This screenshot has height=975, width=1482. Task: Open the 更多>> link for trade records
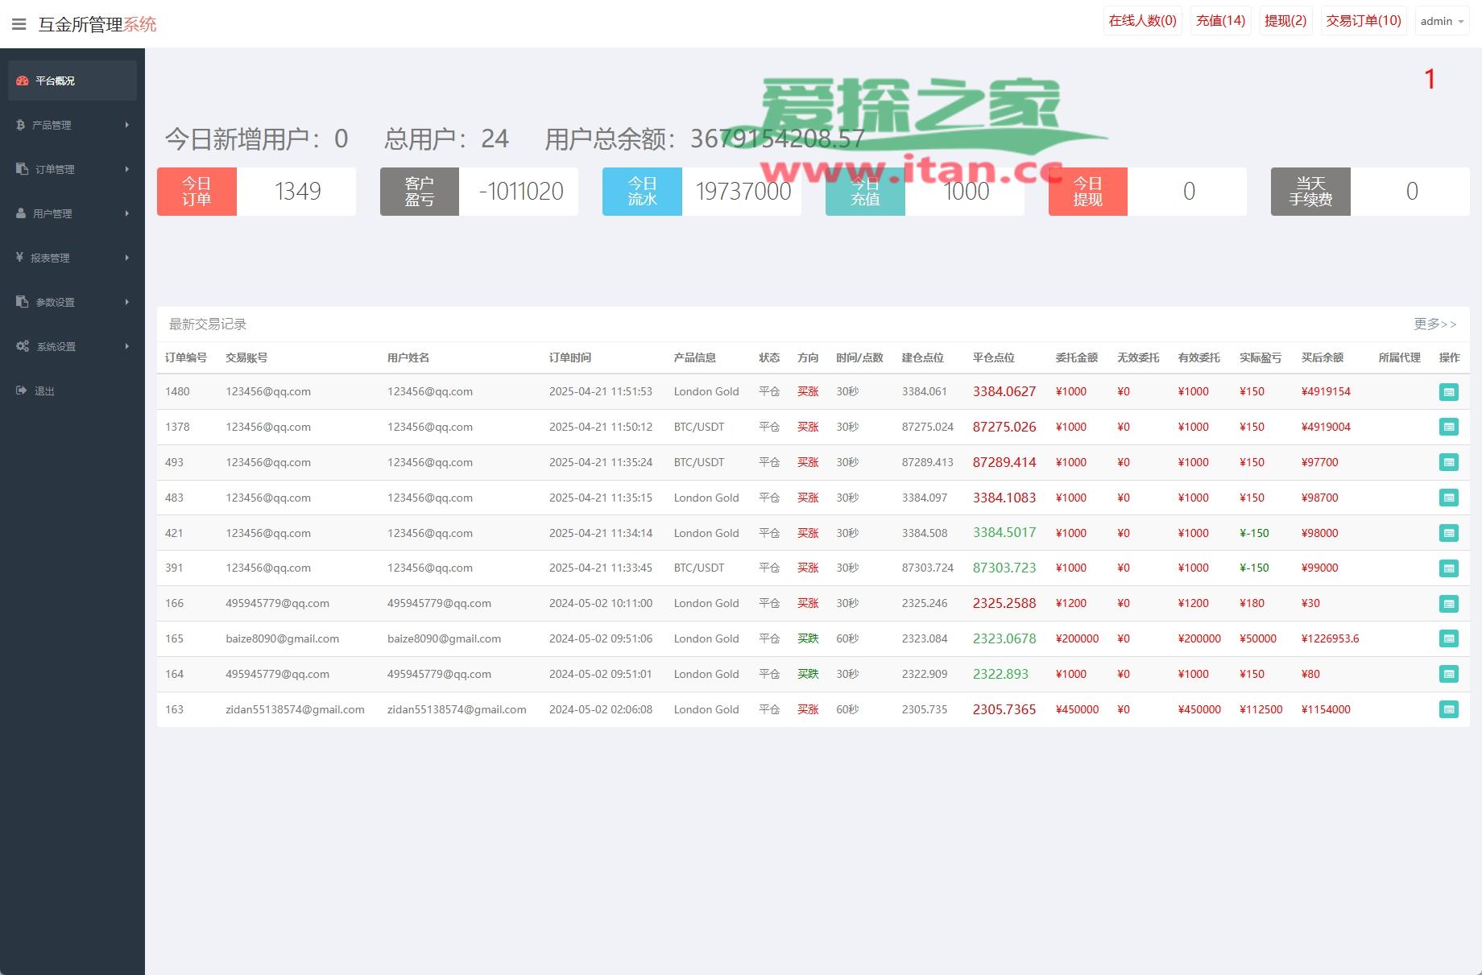coord(1434,324)
